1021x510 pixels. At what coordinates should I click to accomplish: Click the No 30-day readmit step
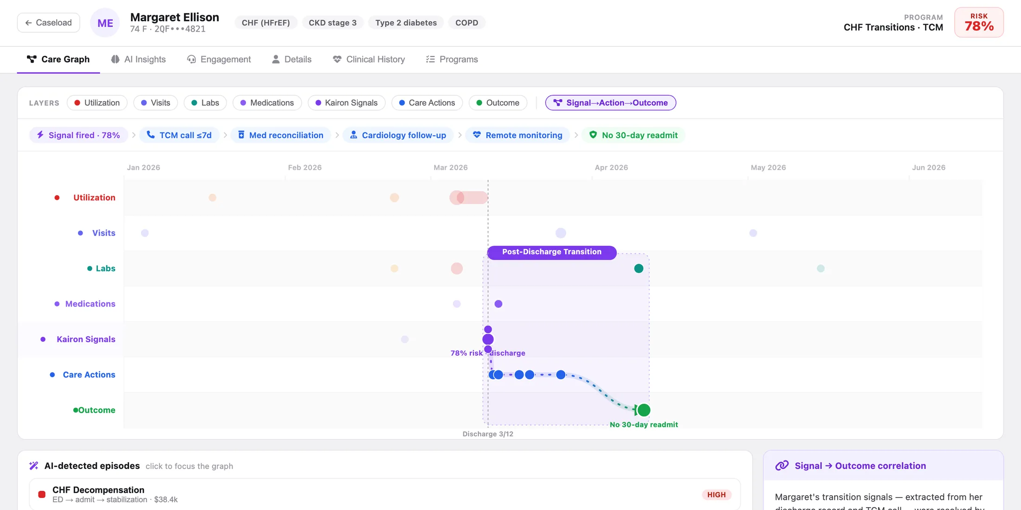click(633, 135)
